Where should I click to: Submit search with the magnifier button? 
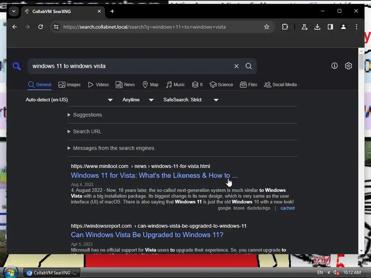(x=249, y=66)
